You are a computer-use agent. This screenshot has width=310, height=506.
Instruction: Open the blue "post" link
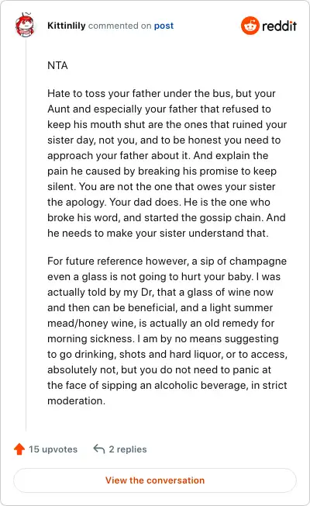tap(164, 26)
